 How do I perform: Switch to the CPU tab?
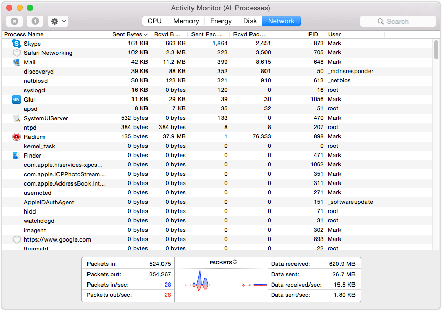click(155, 21)
